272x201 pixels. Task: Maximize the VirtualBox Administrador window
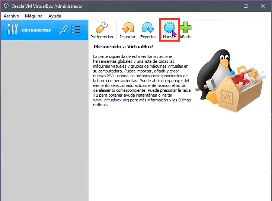click(x=246, y=6)
